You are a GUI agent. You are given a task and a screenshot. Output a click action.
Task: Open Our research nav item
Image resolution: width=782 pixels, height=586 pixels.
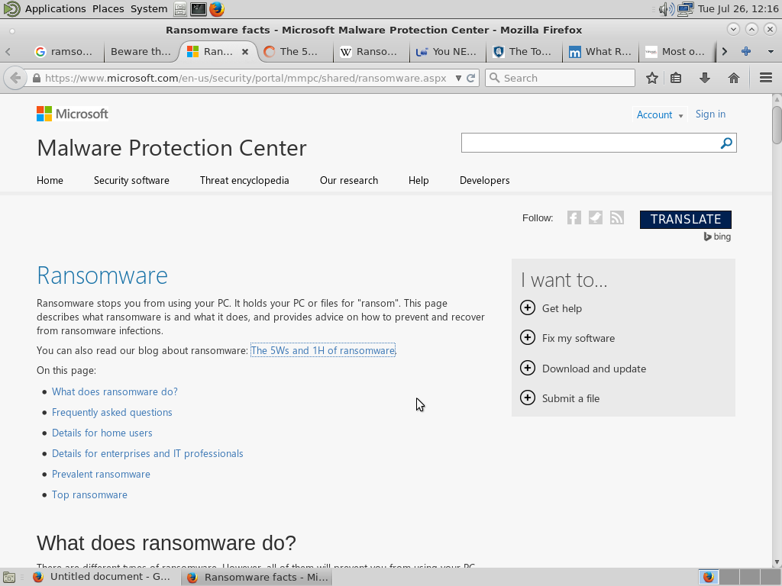pyautogui.click(x=348, y=180)
